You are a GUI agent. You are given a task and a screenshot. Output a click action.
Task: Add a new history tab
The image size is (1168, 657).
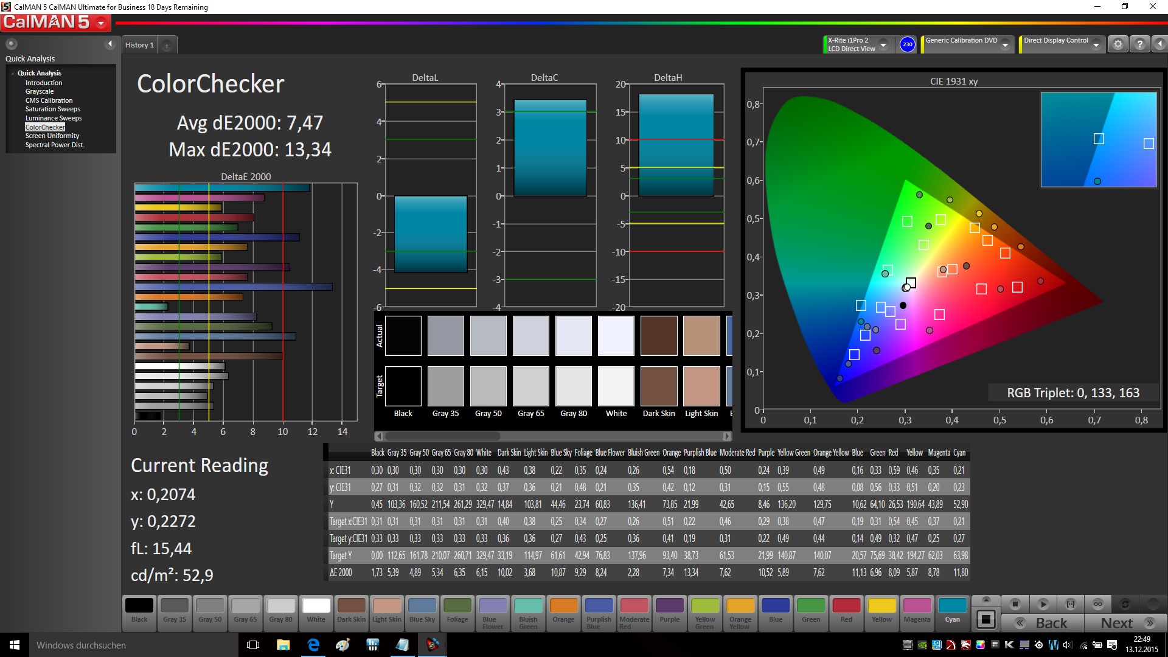[167, 45]
